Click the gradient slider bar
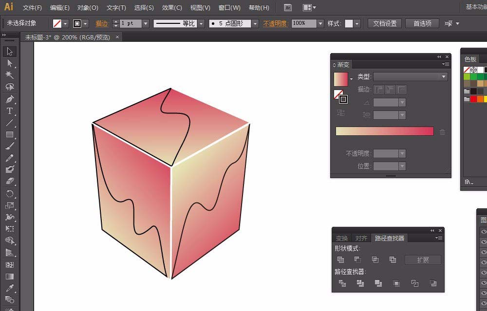This screenshot has width=487, height=311. (384, 131)
